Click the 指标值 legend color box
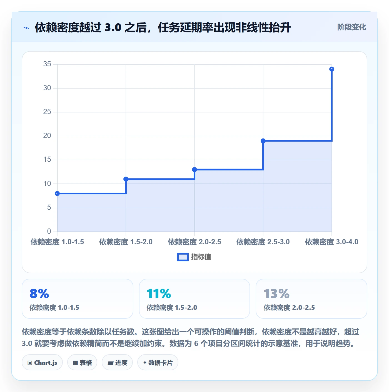The height and width of the screenshot is (392, 389). click(183, 257)
